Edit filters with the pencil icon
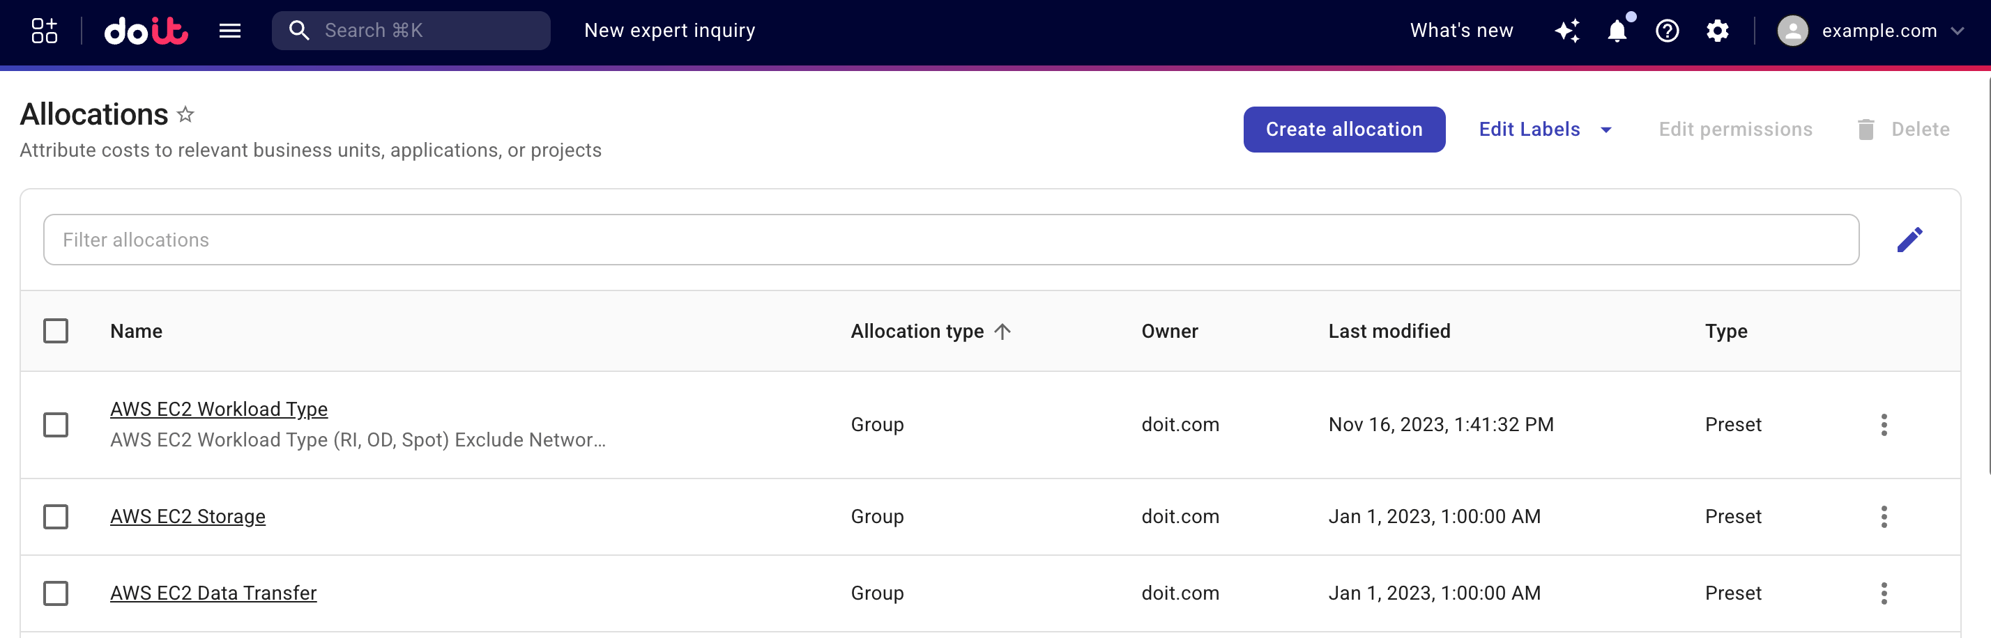1991x638 pixels. (1911, 240)
